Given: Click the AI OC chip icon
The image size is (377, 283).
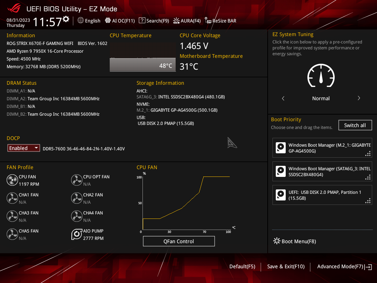Looking at the screenshot, I should 108,21.
